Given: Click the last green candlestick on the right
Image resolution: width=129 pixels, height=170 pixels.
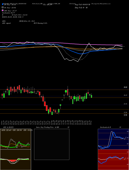Looking at the screenshot, I should click(92, 96).
